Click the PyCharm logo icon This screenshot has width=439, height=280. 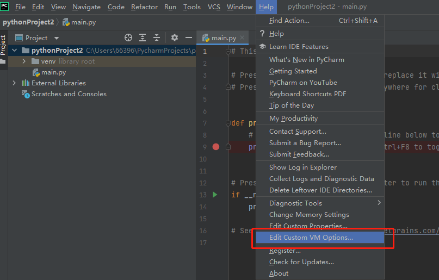tap(4, 6)
